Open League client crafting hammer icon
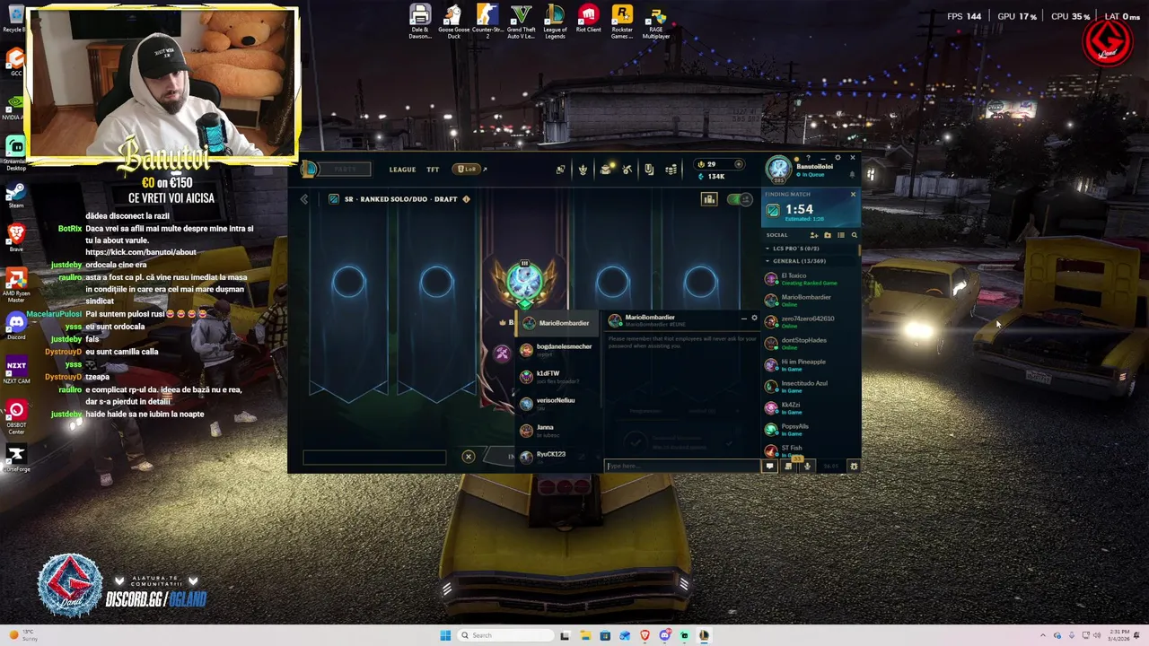Screen dimensions: 1149x646 (627, 170)
